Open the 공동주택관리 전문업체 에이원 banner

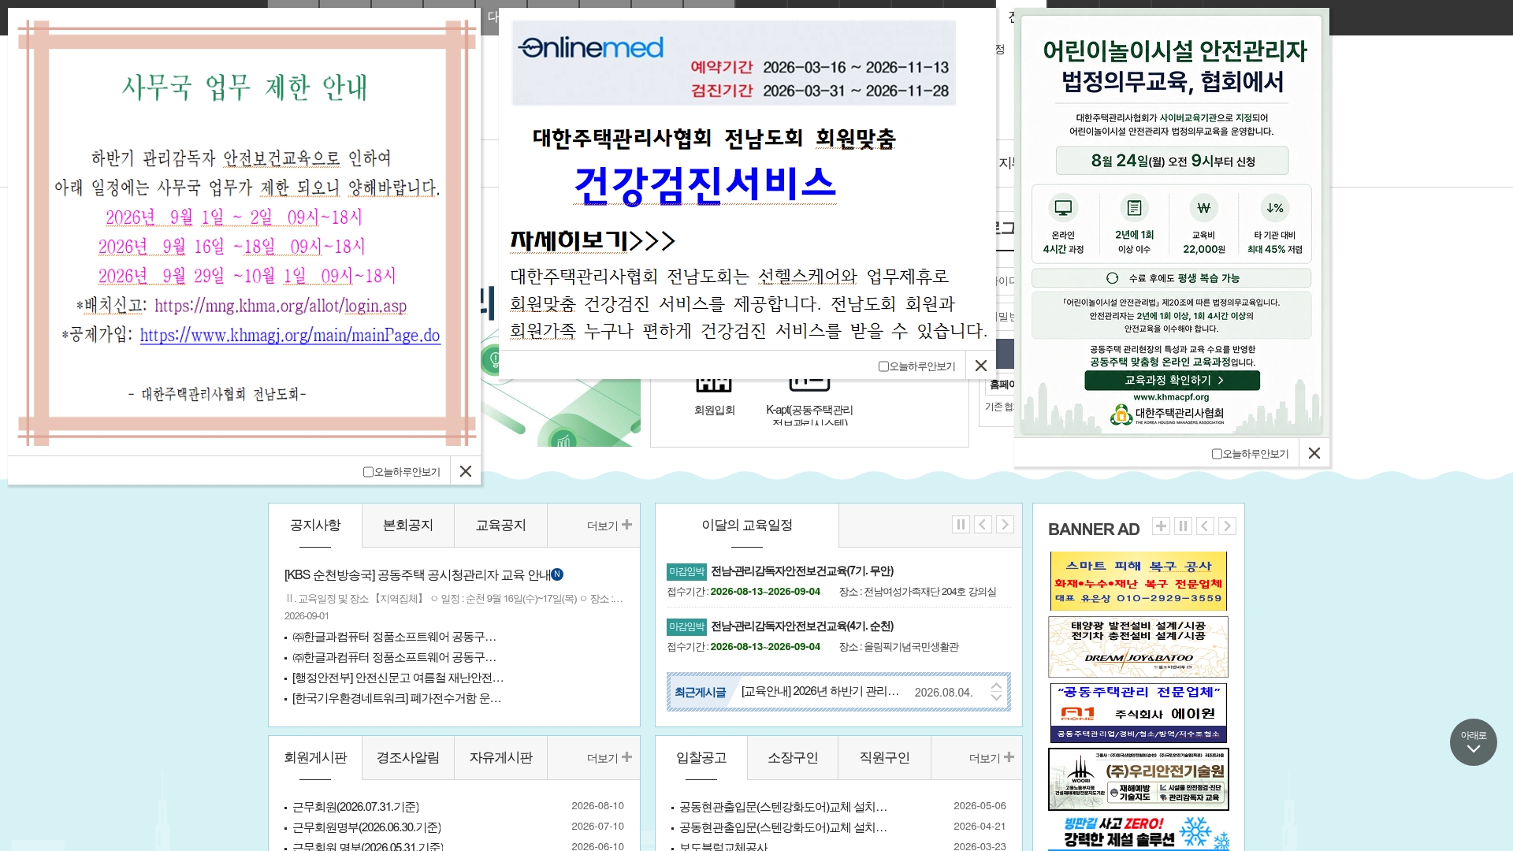(1138, 713)
